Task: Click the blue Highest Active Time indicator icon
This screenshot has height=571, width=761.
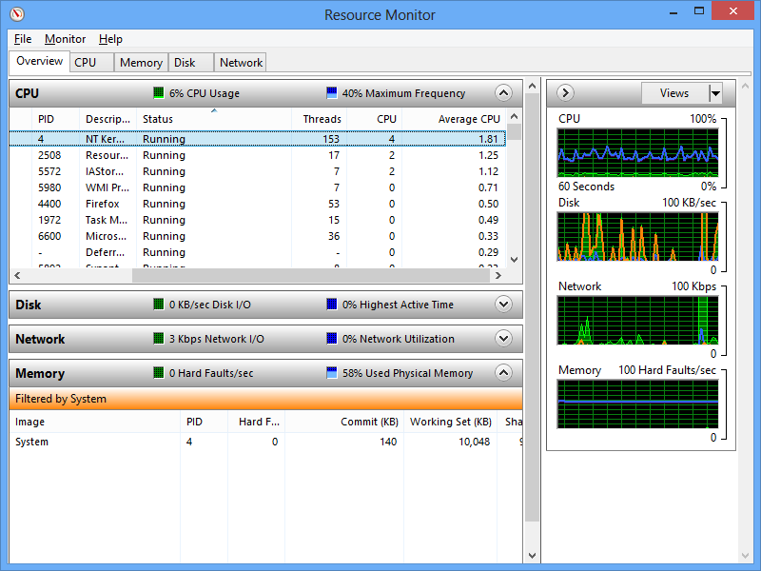Action: [x=331, y=305]
